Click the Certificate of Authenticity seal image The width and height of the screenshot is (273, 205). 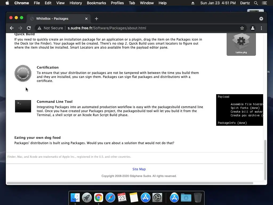click(23, 73)
